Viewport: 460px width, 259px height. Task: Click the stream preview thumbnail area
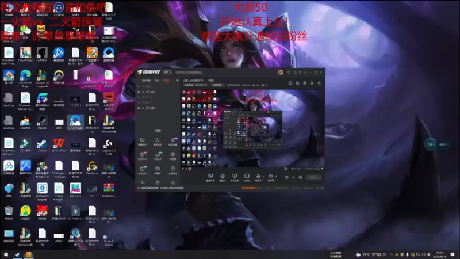[x=252, y=130]
